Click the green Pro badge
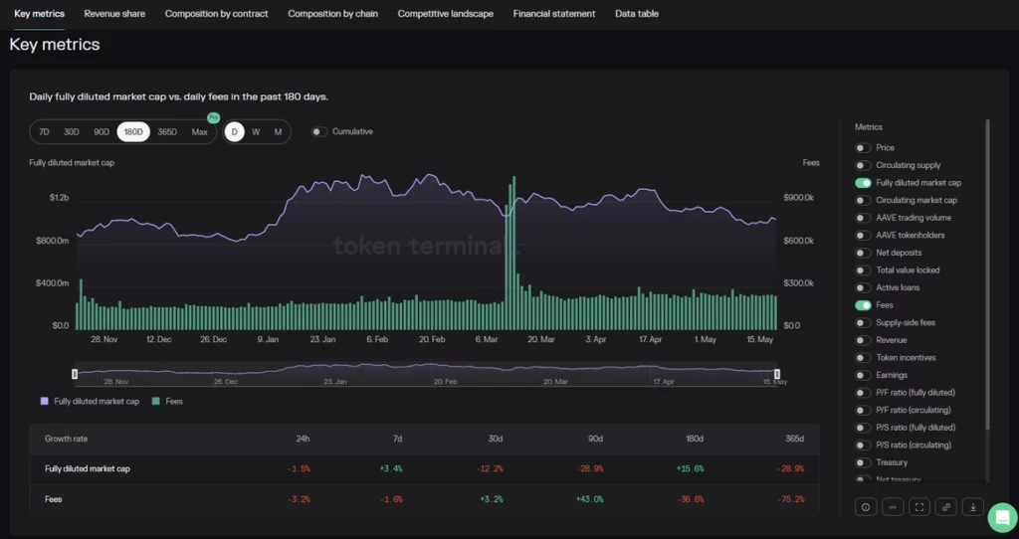This screenshot has height=539, width=1019. pyautogui.click(x=213, y=117)
